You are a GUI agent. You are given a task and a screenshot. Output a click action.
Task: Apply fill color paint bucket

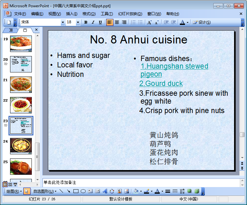(136, 191)
